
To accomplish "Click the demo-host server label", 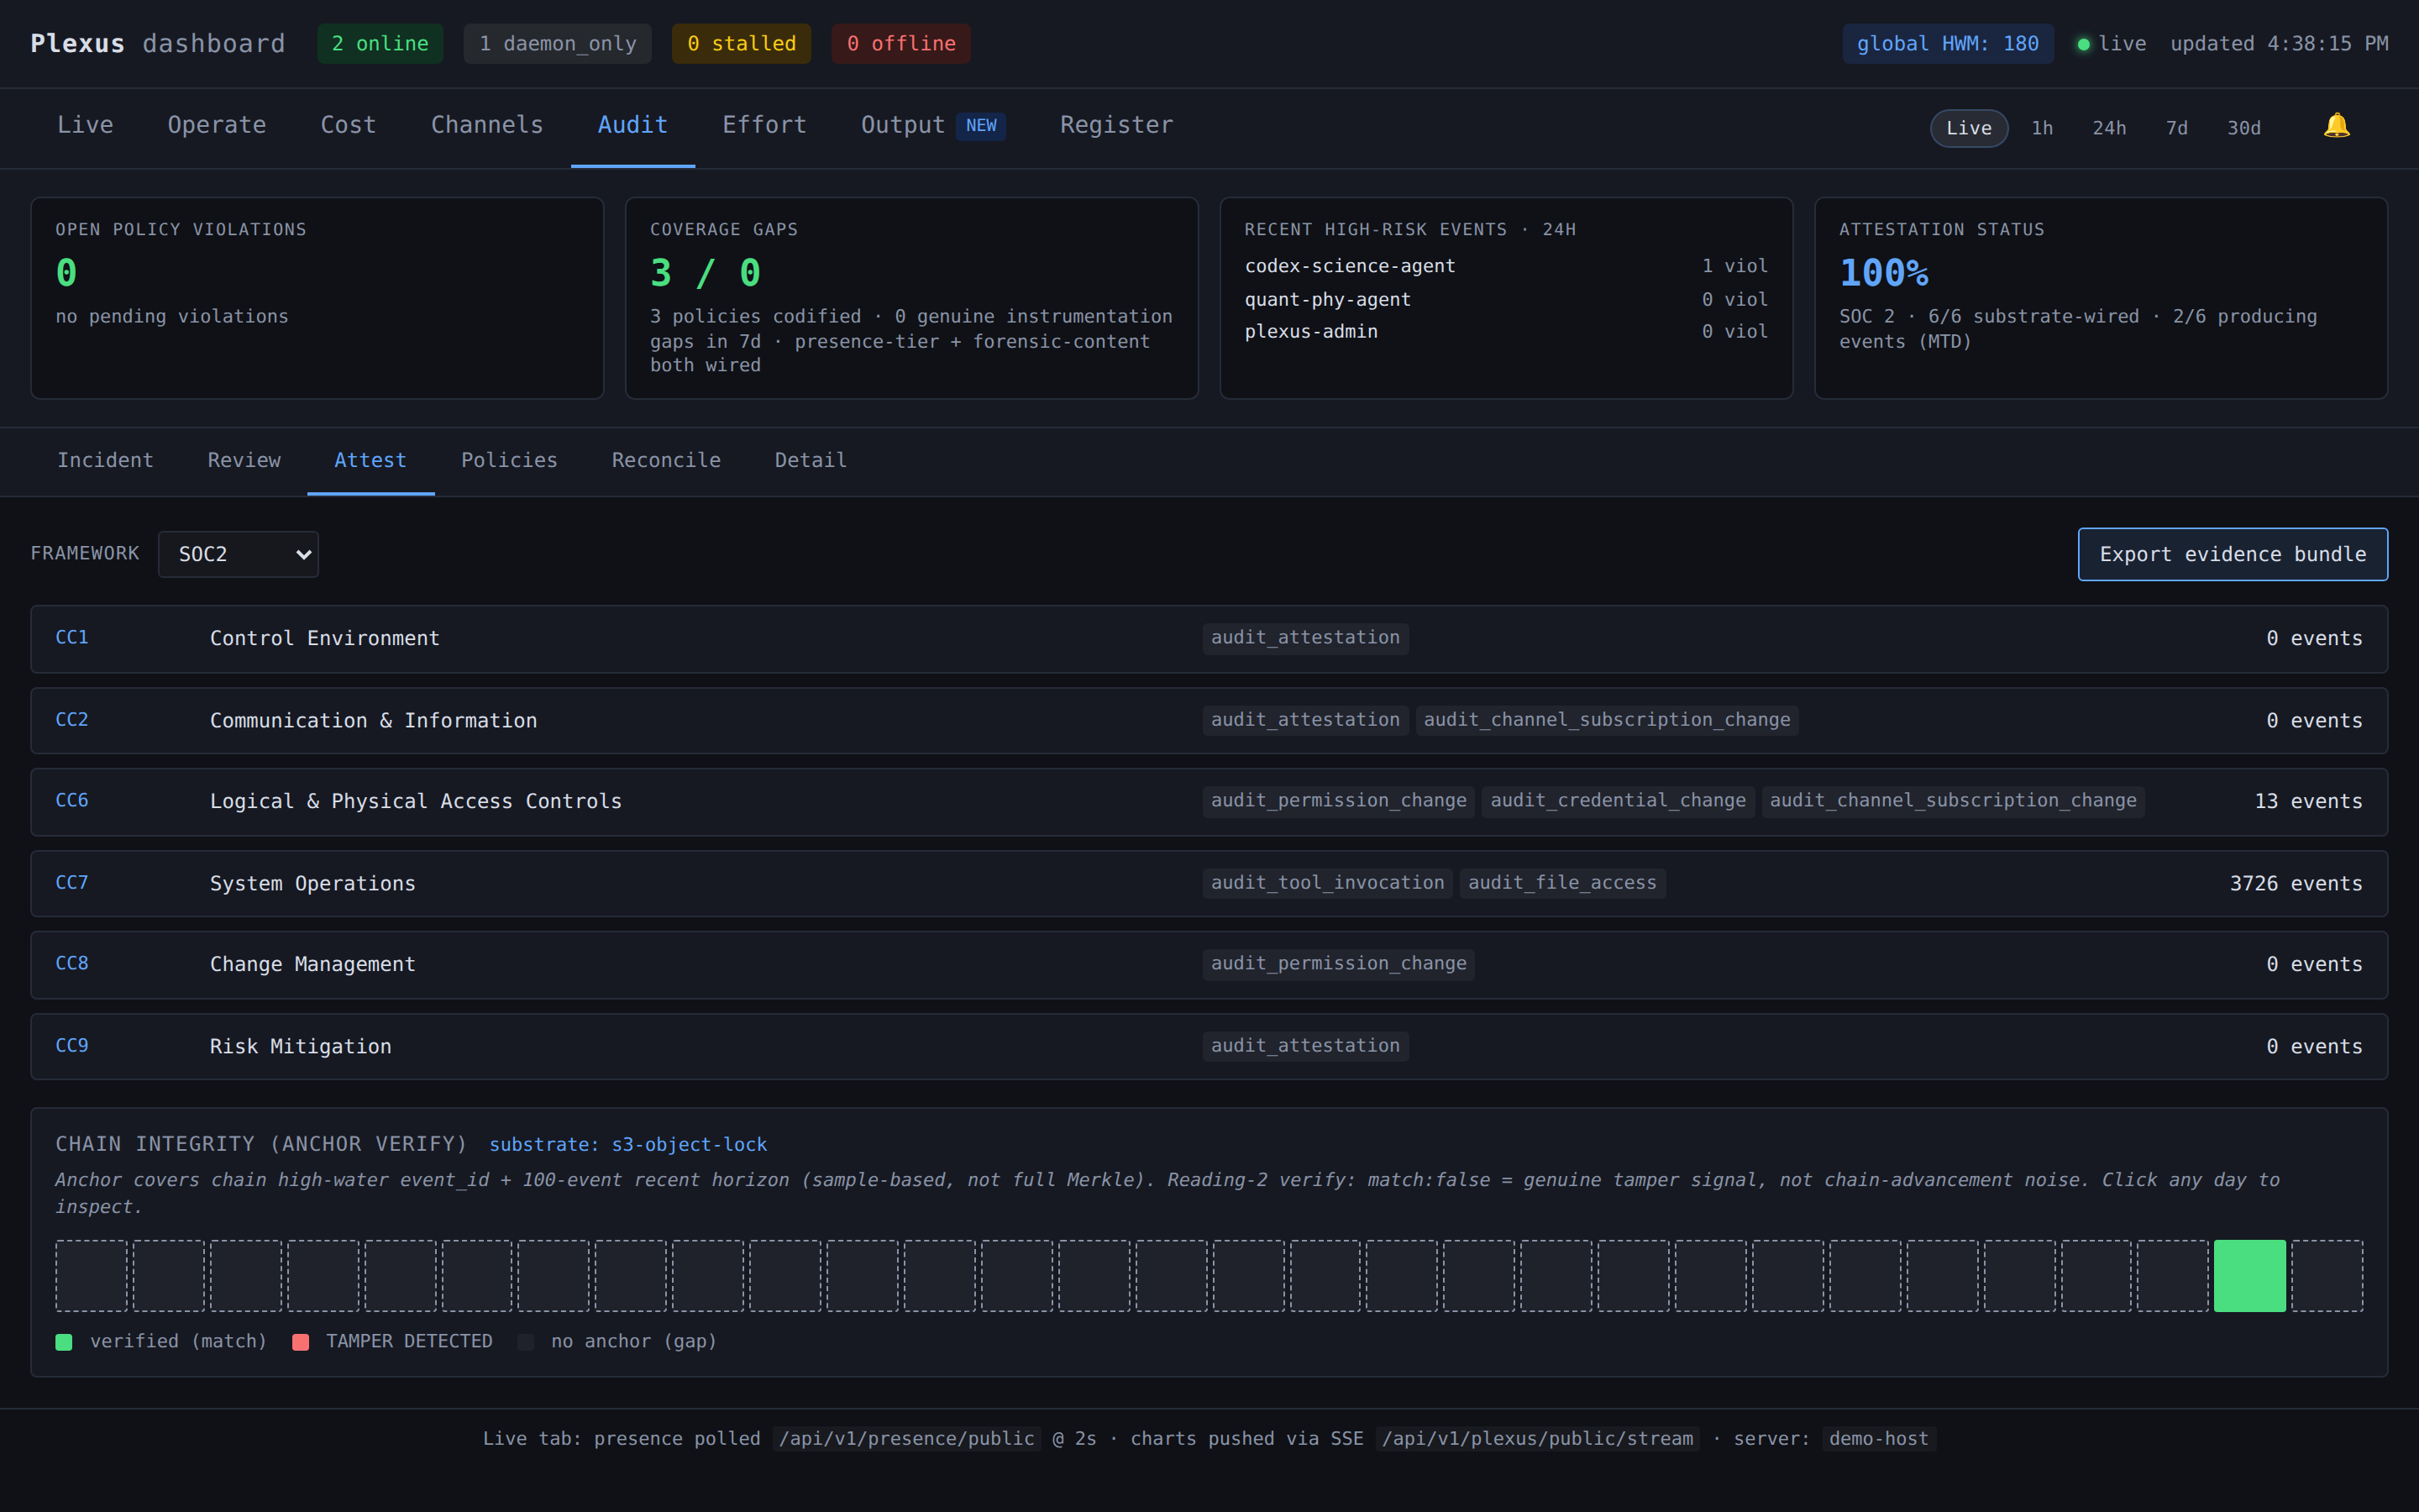I will 1878,1439.
